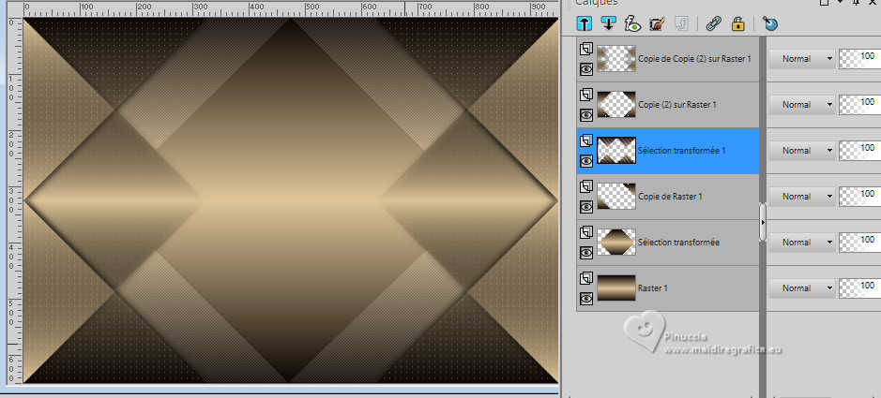The image size is (881, 398).
Task: Select layer Copie (2) sur Raster 1
Action: [677, 105]
